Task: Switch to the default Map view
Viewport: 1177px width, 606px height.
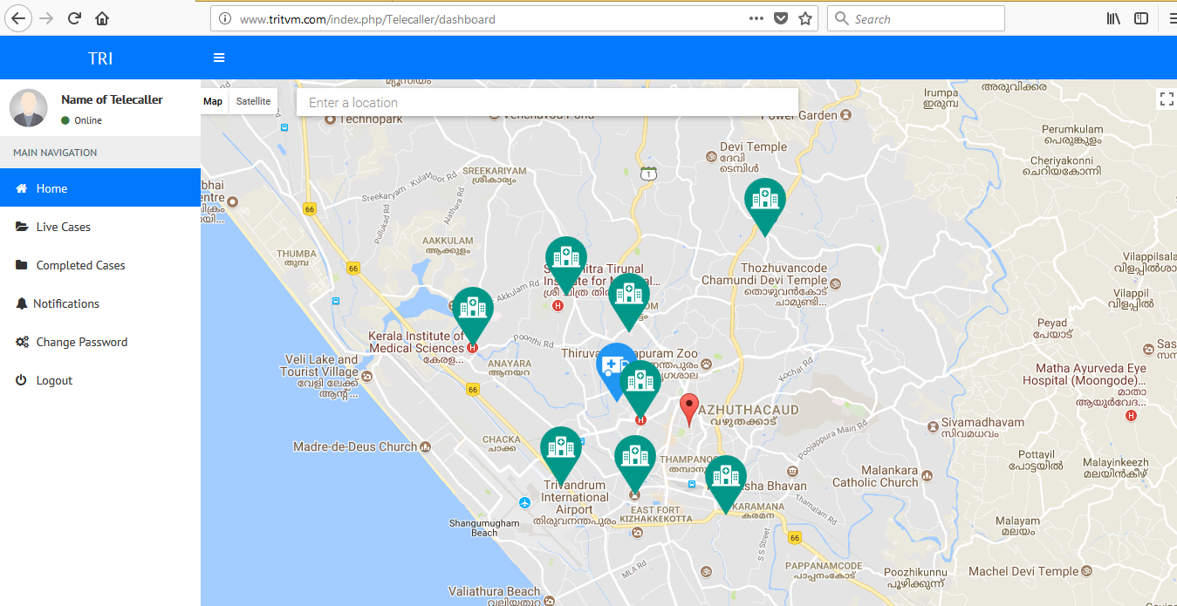Action: [213, 101]
